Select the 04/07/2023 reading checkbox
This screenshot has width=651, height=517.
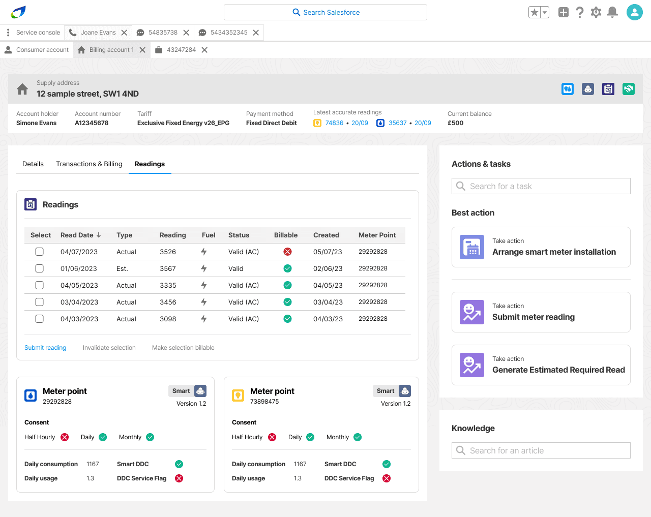pyautogui.click(x=39, y=252)
